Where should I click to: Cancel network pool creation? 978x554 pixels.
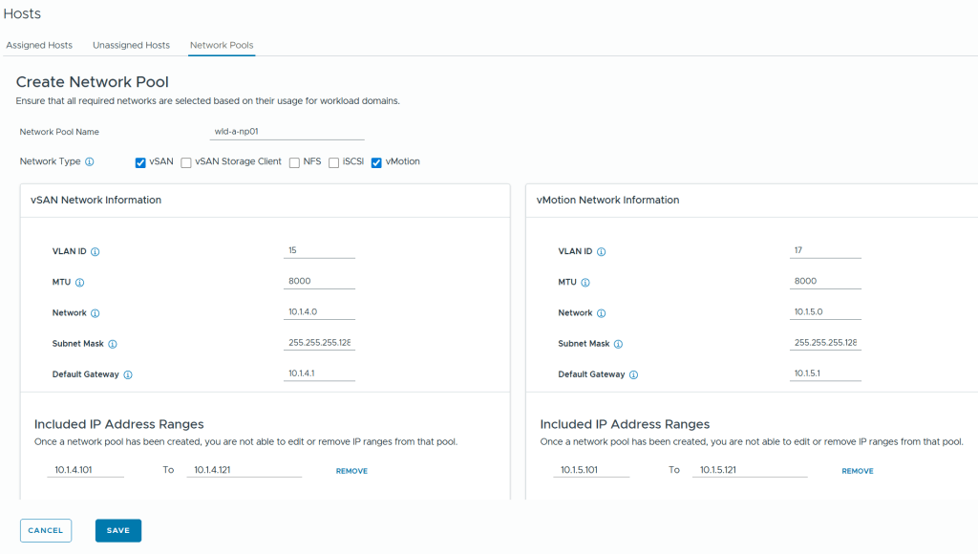tap(46, 531)
